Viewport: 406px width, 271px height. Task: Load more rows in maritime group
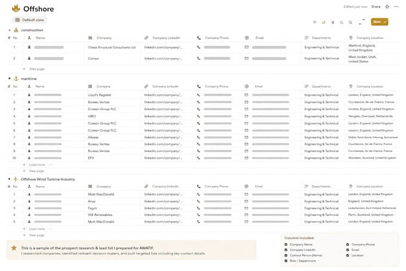[x=37, y=165]
